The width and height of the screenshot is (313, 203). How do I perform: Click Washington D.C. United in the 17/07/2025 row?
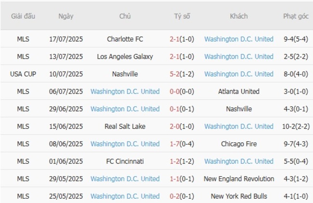238,39
